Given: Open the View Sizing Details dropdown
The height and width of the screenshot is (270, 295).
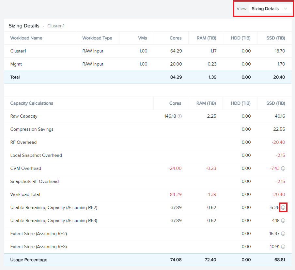Looking at the screenshot, I should [270, 9].
